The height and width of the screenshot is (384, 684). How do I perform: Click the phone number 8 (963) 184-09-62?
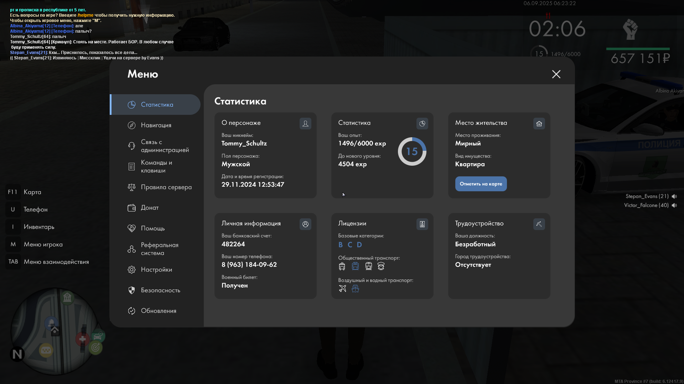point(249,265)
